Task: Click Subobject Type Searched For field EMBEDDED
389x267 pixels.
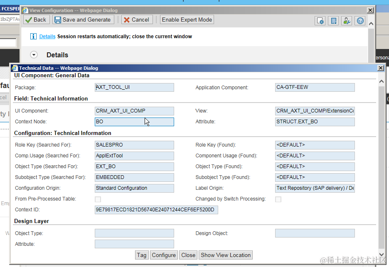Action: pyautogui.click(x=134, y=177)
